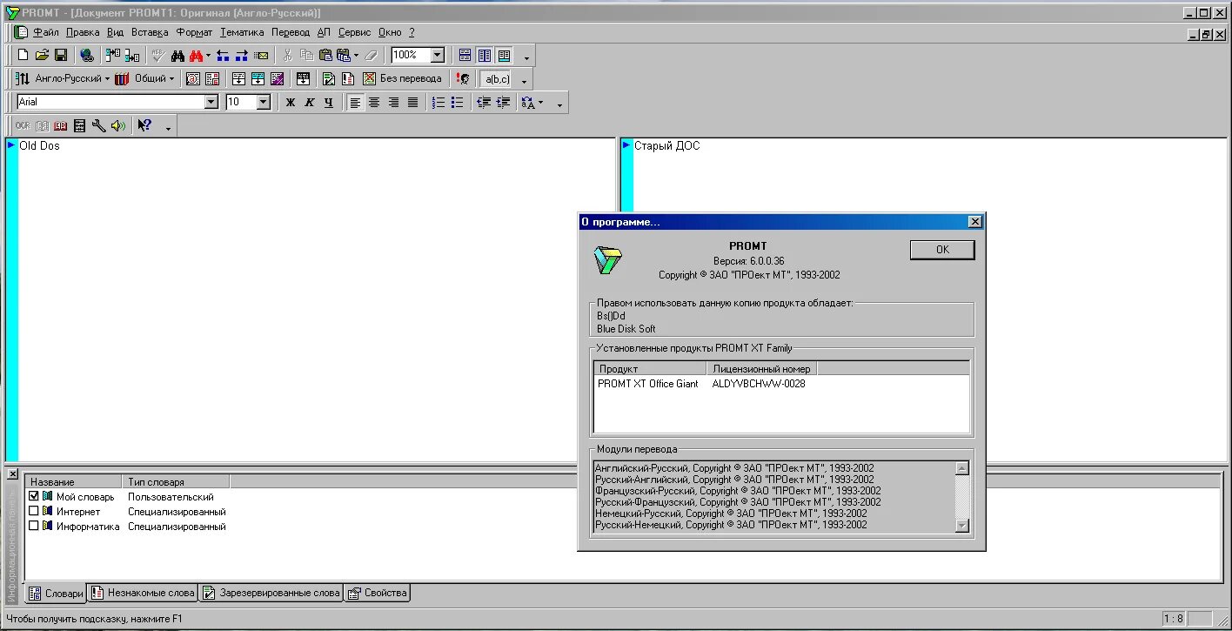Decrease paragraph indent
This screenshot has height=631, width=1232.
point(484,102)
